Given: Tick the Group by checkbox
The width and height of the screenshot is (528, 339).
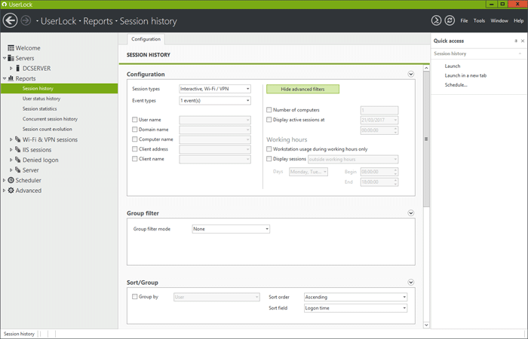Looking at the screenshot, I should pos(135,297).
